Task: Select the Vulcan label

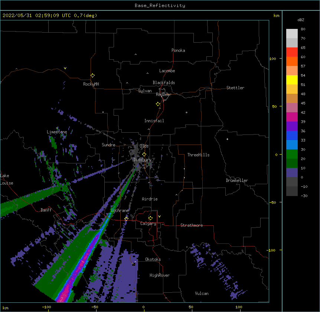Action: tap(202, 293)
